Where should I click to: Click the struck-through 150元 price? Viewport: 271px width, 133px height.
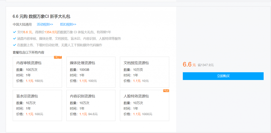click(x=39, y=81)
